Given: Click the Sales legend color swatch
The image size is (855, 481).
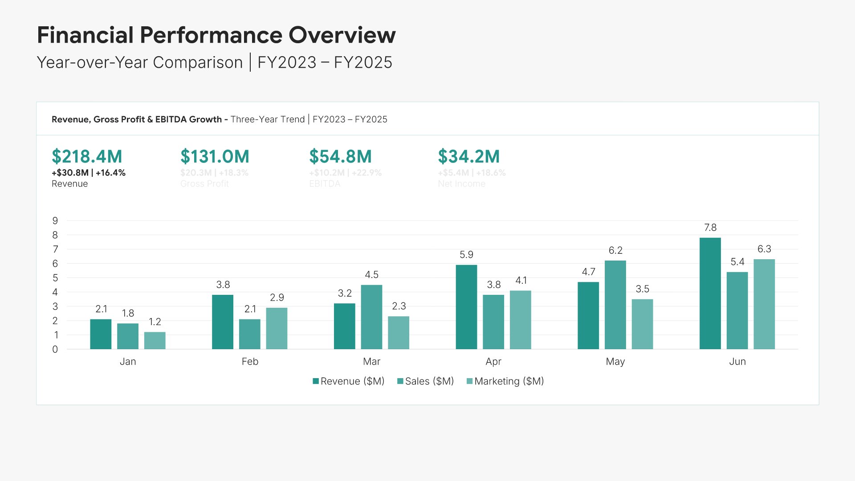Looking at the screenshot, I should pyautogui.click(x=400, y=381).
